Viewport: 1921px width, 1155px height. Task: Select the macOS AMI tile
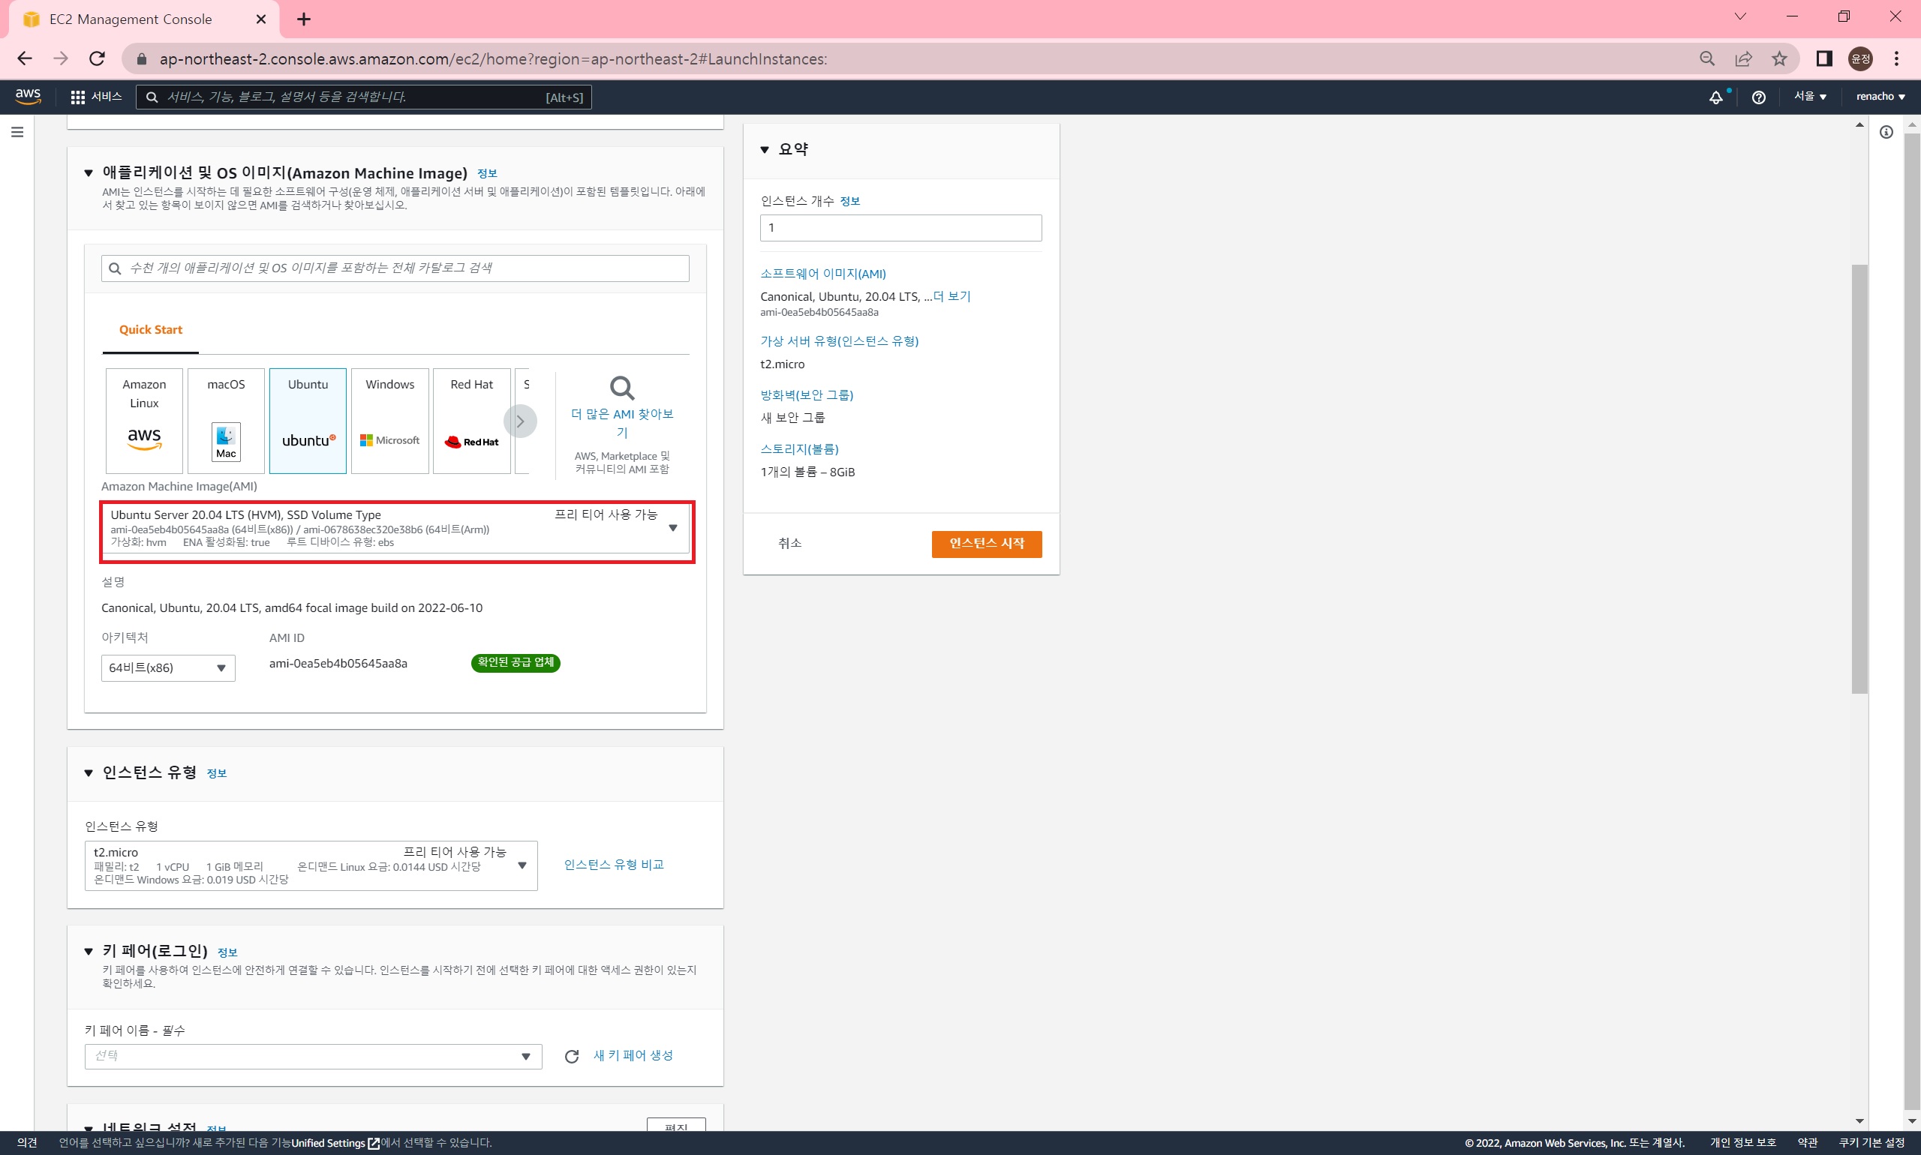click(x=226, y=420)
